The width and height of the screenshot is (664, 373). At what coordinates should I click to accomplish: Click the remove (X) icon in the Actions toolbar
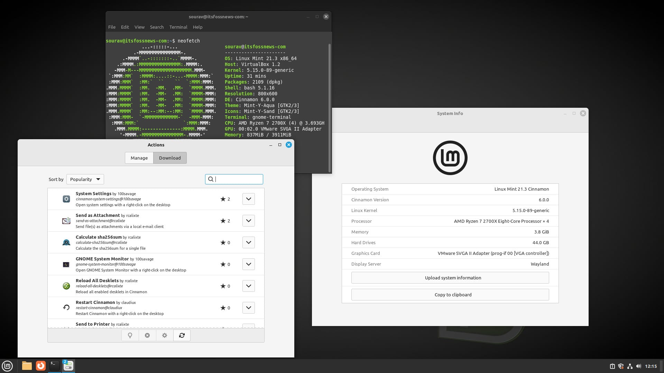tap(147, 335)
